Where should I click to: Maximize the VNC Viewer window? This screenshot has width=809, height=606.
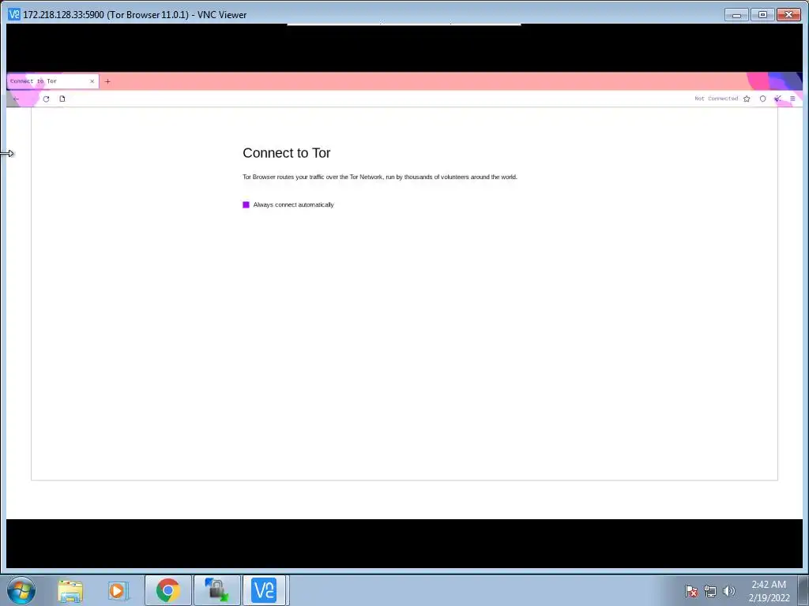pyautogui.click(x=762, y=14)
